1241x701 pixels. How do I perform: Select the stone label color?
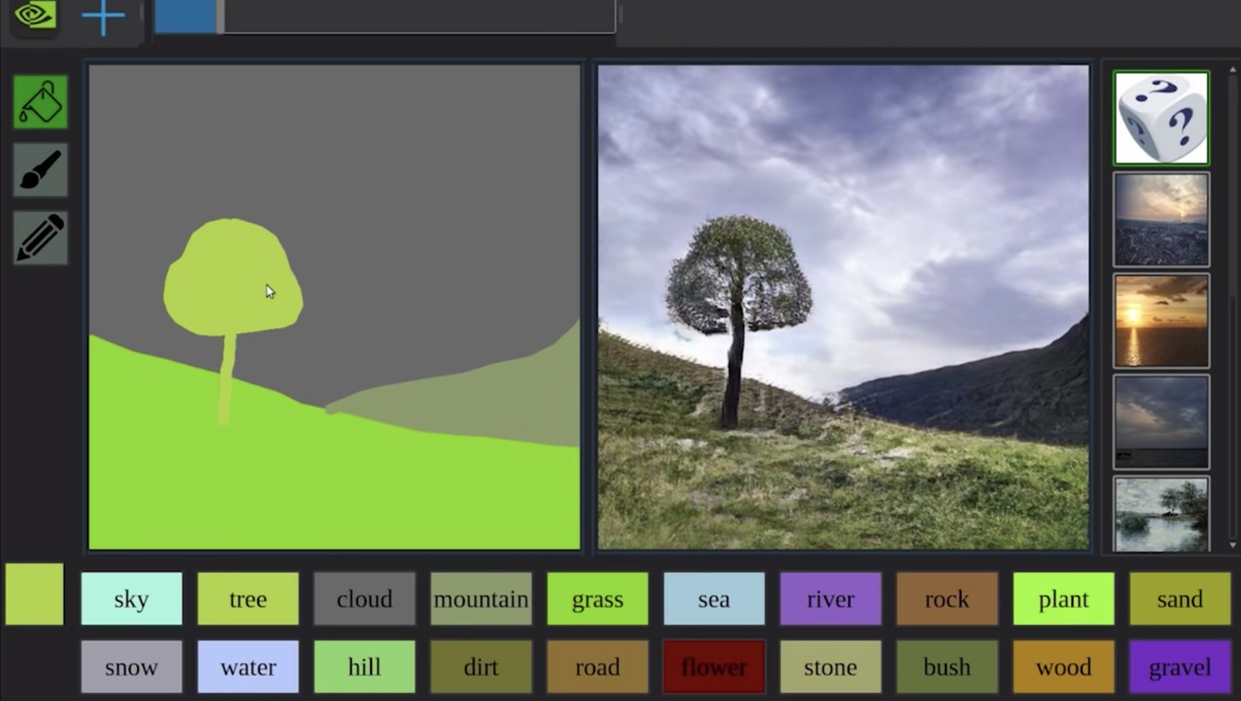pyautogui.click(x=831, y=667)
